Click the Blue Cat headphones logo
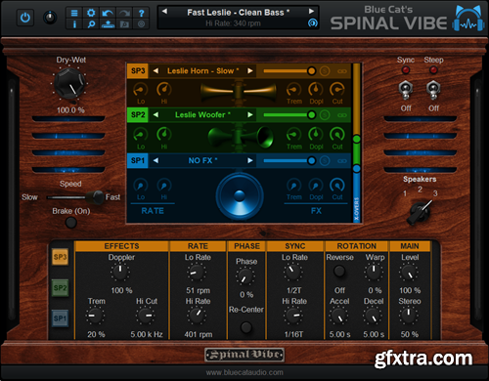 pos(468,19)
